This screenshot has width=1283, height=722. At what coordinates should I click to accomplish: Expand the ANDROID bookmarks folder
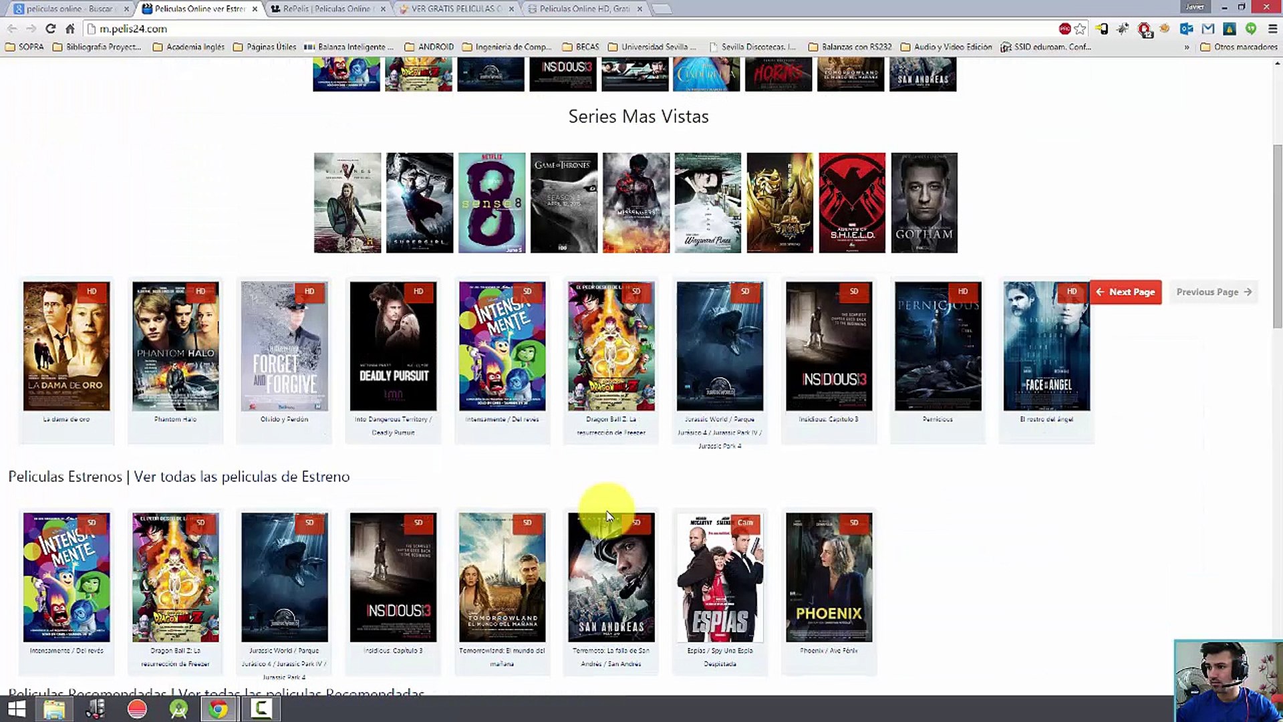[x=429, y=47]
